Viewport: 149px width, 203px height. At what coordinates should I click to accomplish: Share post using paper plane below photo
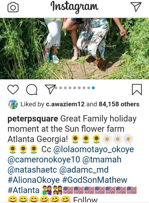(50, 89)
